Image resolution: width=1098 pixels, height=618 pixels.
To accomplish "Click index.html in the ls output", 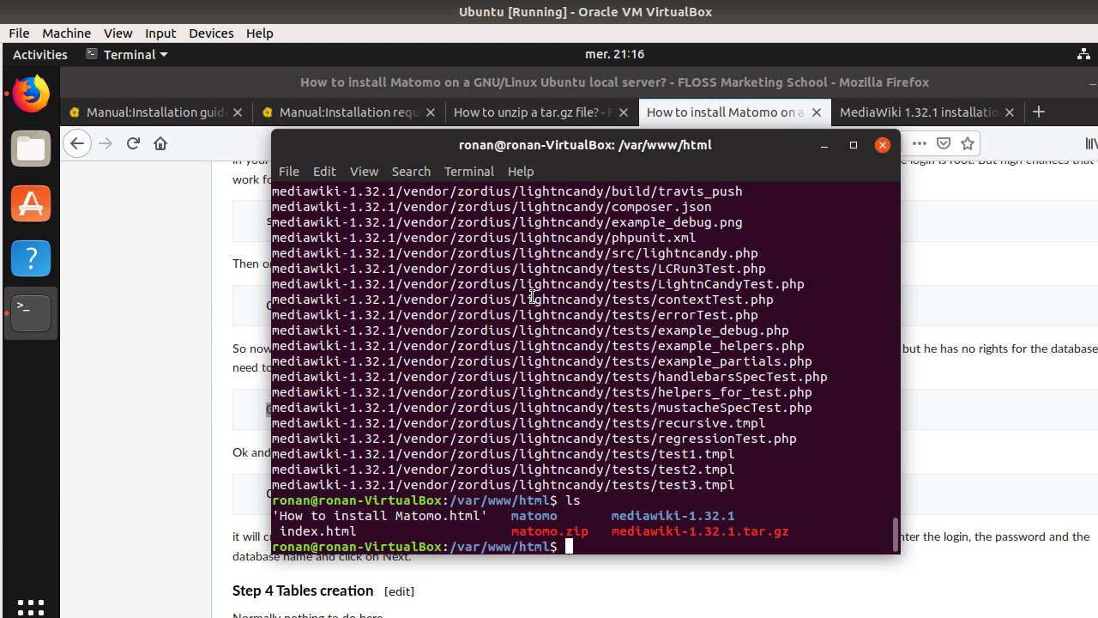I will coord(317,531).
